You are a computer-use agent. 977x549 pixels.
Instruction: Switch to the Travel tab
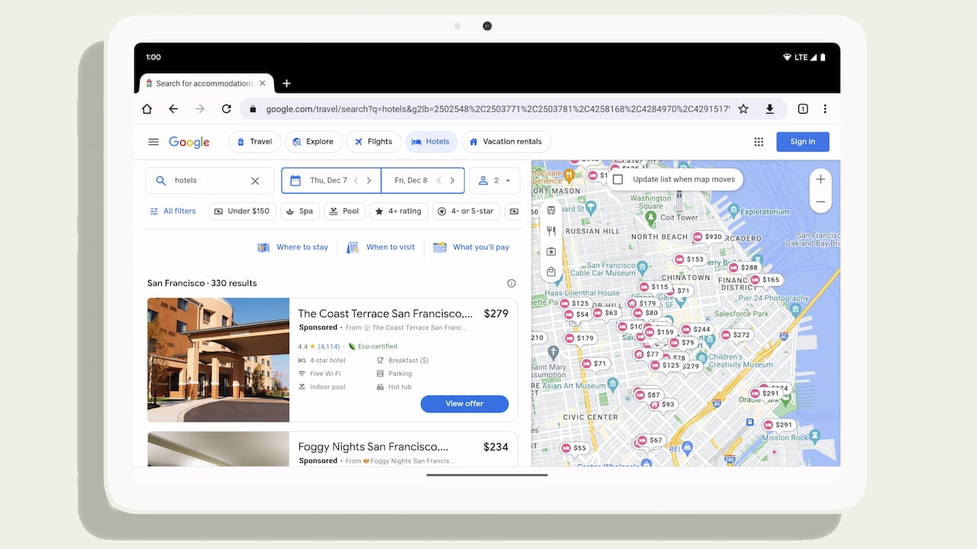click(x=253, y=142)
